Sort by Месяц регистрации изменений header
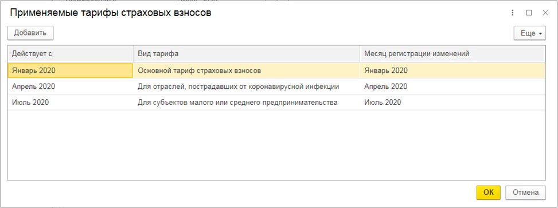Screen dimensions: 558x208 (x=452, y=54)
